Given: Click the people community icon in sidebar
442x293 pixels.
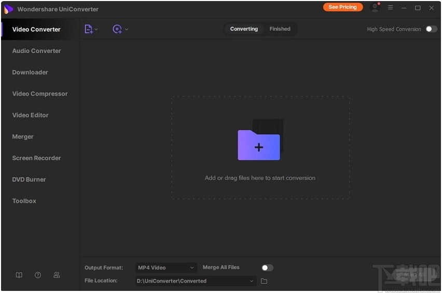Looking at the screenshot, I should (57, 275).
